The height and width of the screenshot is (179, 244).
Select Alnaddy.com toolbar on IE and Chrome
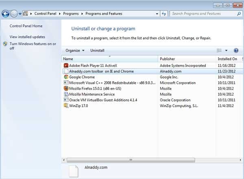pyautogui.click(x=101, y=71)
